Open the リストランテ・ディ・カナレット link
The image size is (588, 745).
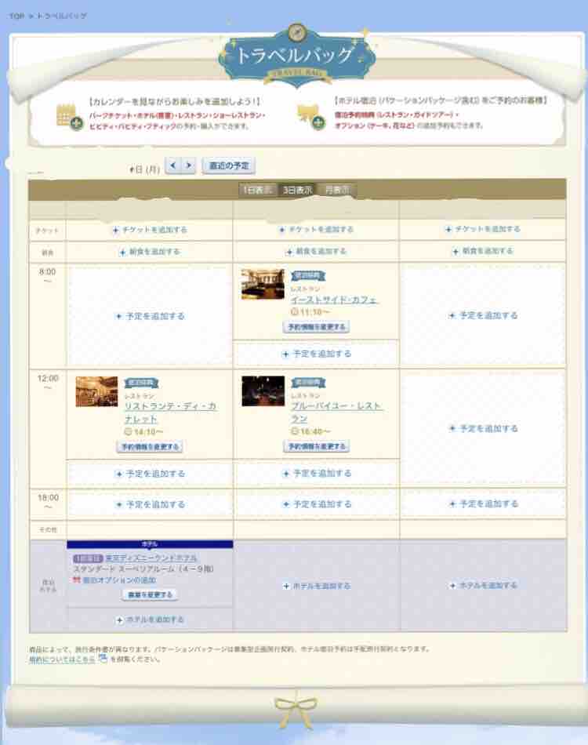170,412
